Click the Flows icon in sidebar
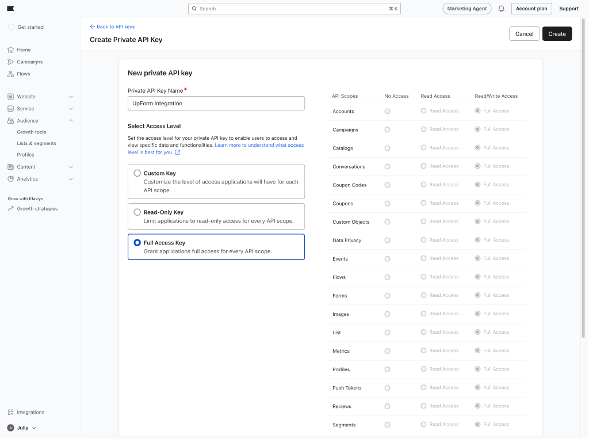The image size is (589, 439). pos(10,74)
